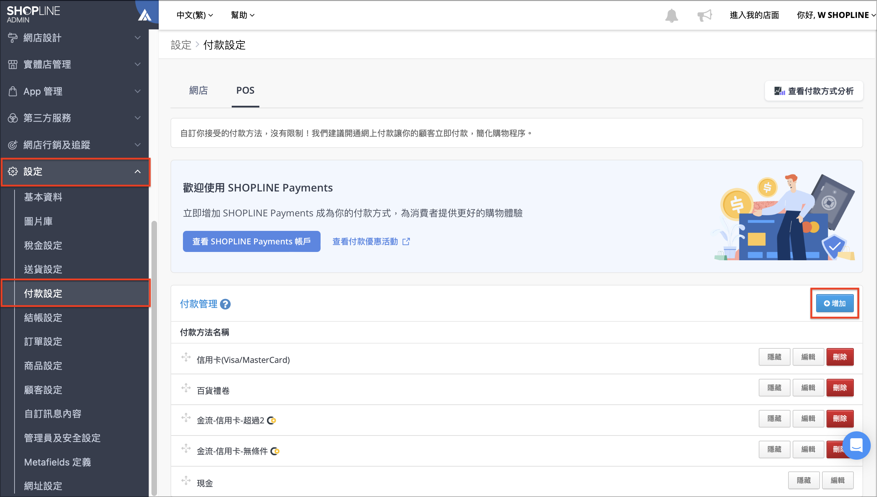Click the bag icon for App 管理
This screenshot has width=877, height=497.
click(x=12, y=91)
